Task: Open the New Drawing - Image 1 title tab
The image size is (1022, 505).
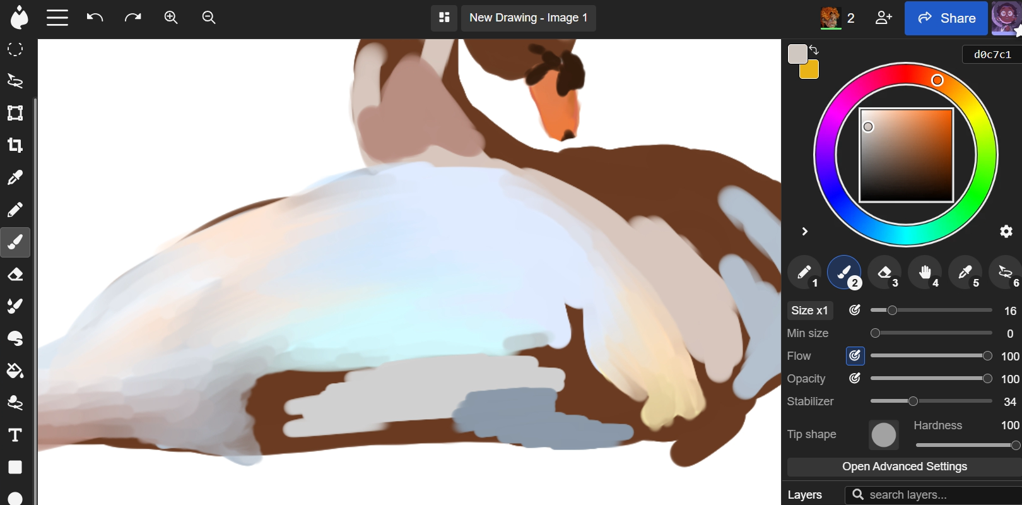Action: click(528, 18)
